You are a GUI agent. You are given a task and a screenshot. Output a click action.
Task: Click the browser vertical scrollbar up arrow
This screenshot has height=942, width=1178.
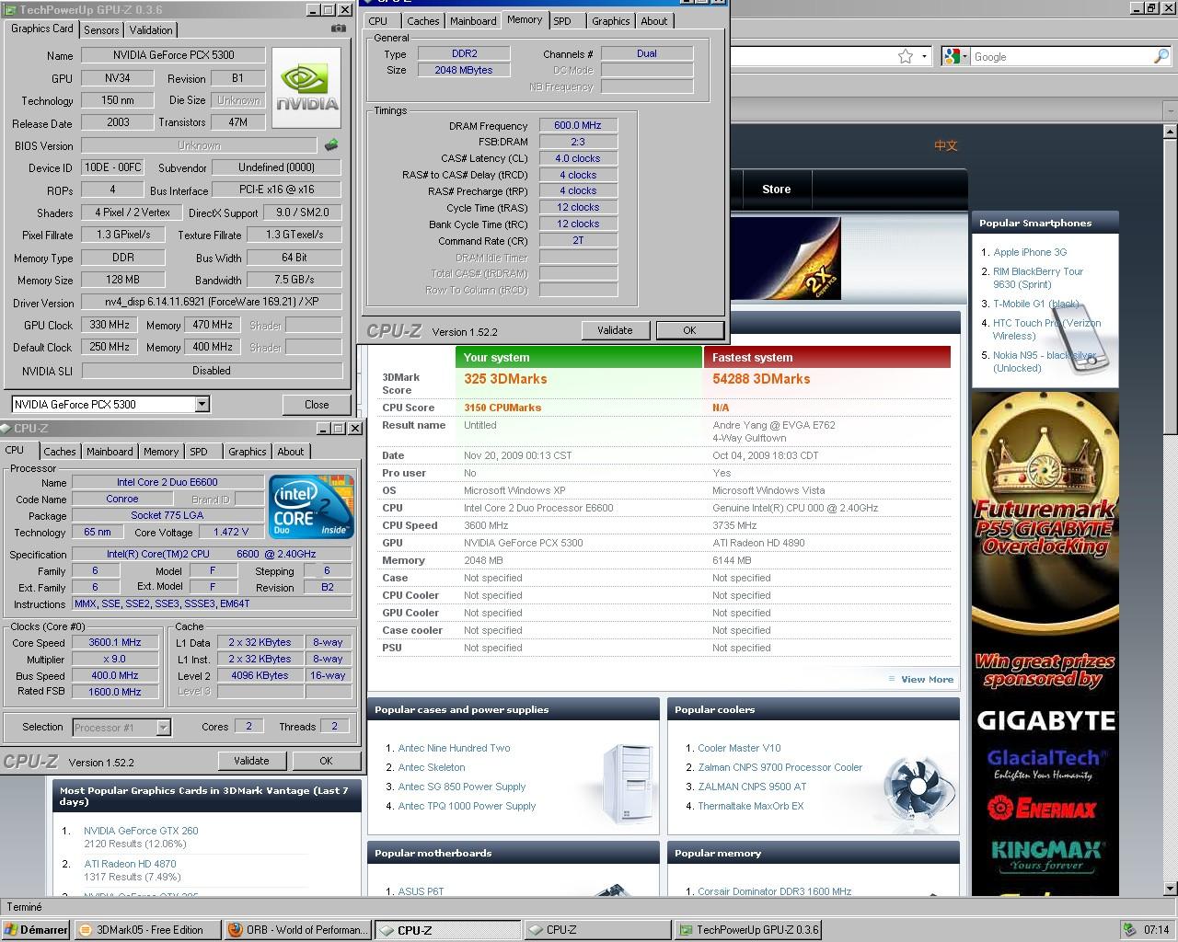1170,132
